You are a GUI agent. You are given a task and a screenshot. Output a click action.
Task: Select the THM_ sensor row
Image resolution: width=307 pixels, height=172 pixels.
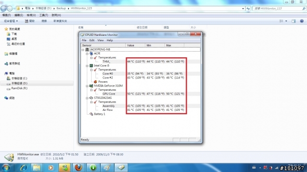click(141, 62)
